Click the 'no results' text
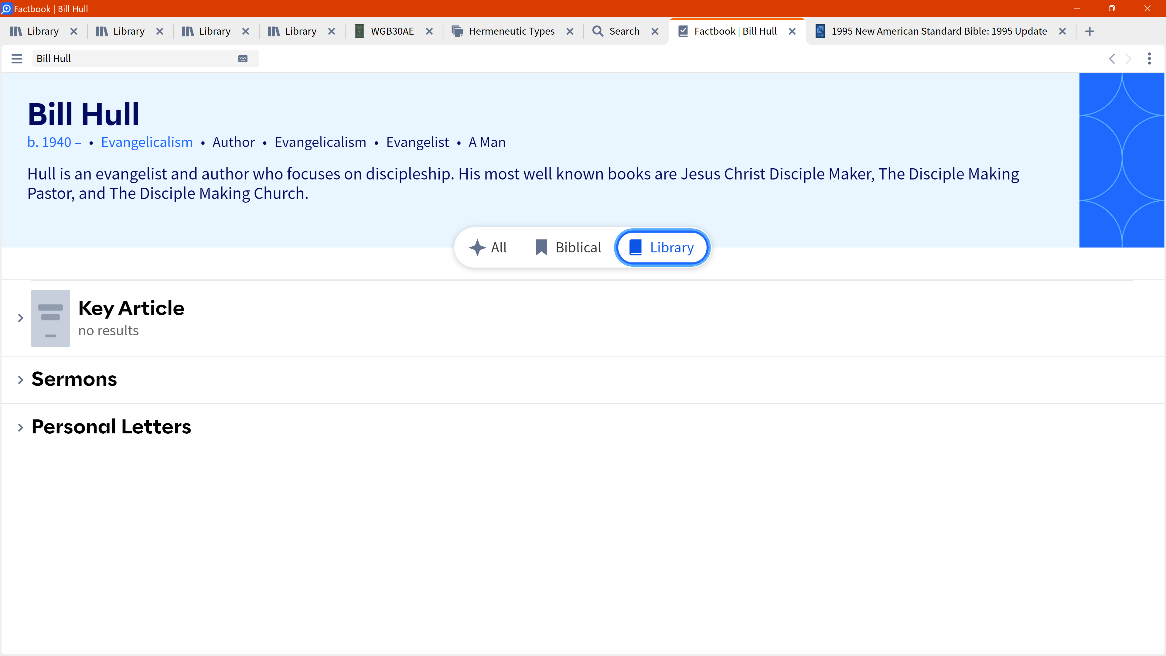1166x656 pixels. click(109, 330)
